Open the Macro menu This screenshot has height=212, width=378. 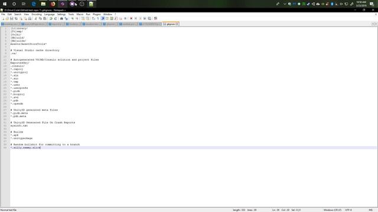[x=80, y=14]
